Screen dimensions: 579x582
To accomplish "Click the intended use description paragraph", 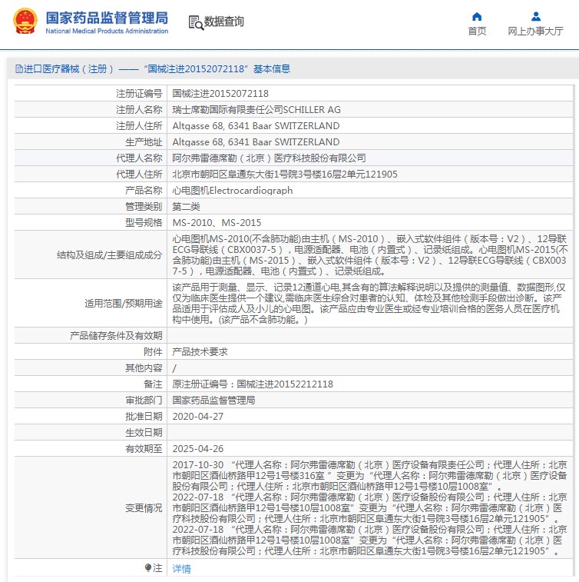I will 369,303.
